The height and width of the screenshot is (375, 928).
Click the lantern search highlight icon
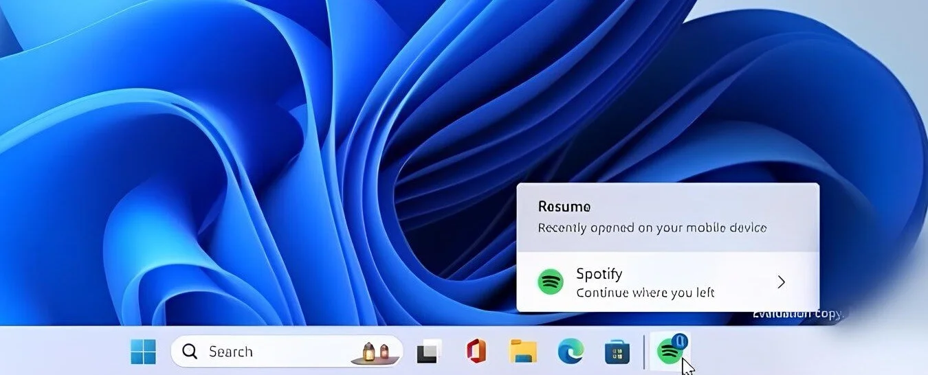pos(375,352)
